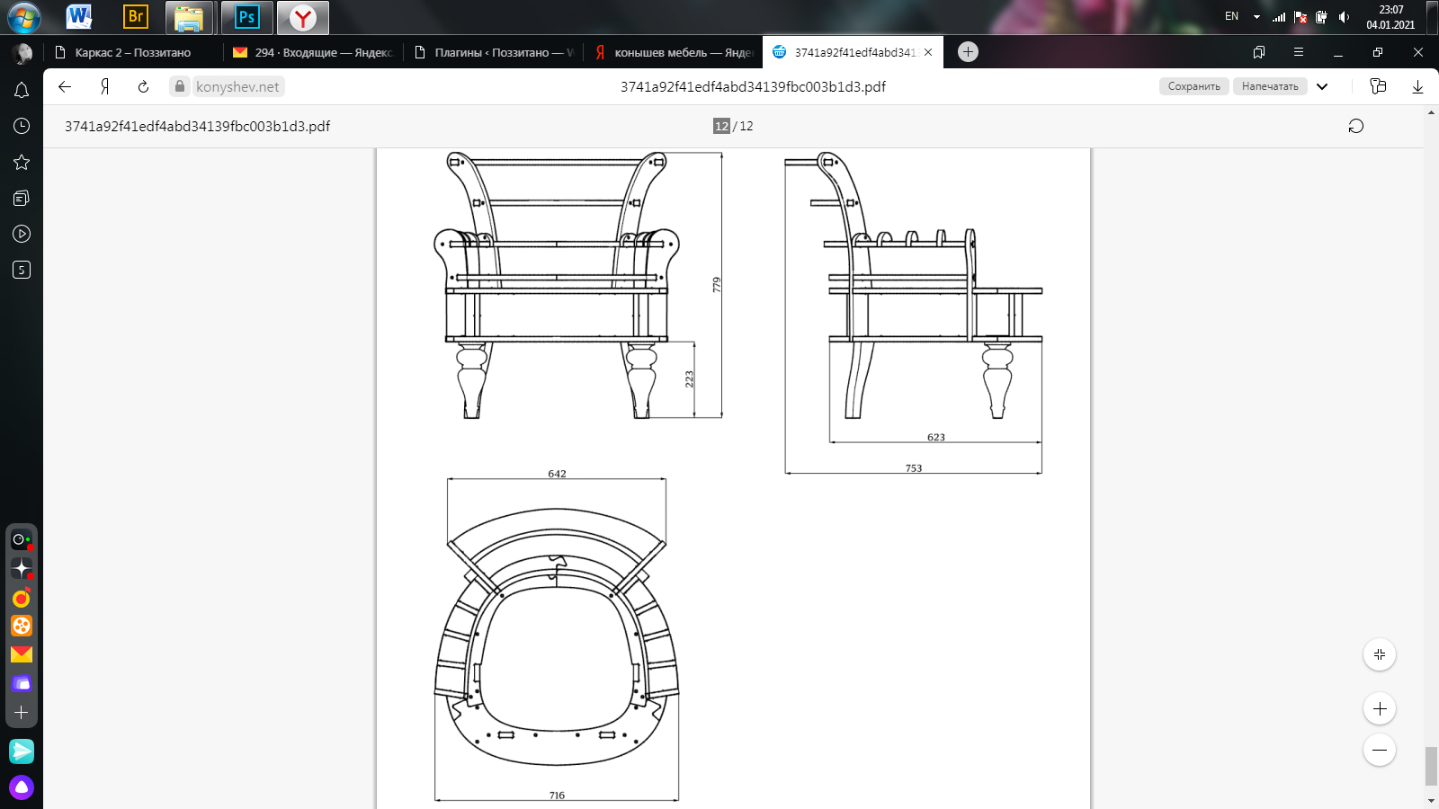Expand the system tray hidden icons arrow
This screenshot has width=1439, height=809.
click(1256, 16)
